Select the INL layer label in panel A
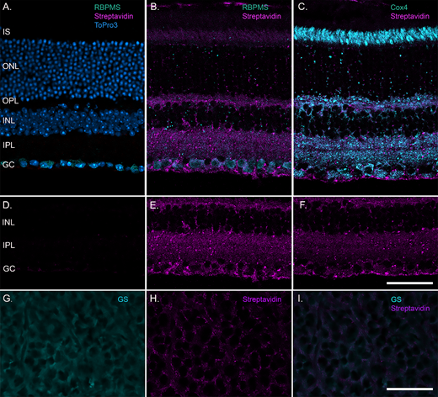 pyautogui.click(x=8, y=120)
